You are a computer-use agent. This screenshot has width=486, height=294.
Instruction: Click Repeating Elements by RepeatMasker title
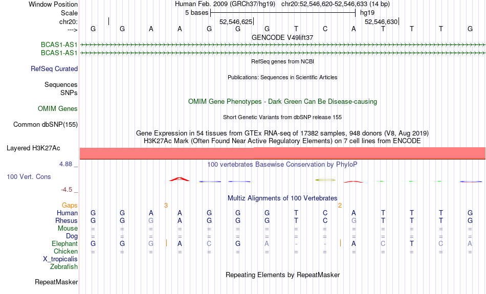point(282,275)
